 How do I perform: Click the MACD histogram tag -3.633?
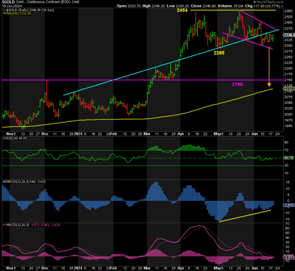[288, 205]
